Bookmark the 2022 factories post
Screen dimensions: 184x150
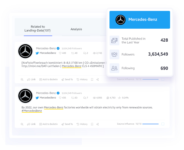(92, 124)
